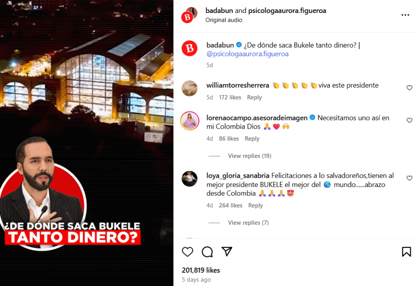
Task: Open the badabun avatar beside the caption
Action: coord(189,48)
